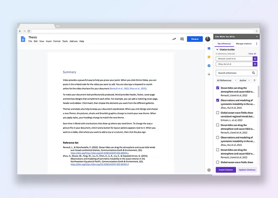Check the Global ocean wave fields Erikson reference
Screen dimensions: 278x198
[x=217, y=113]
